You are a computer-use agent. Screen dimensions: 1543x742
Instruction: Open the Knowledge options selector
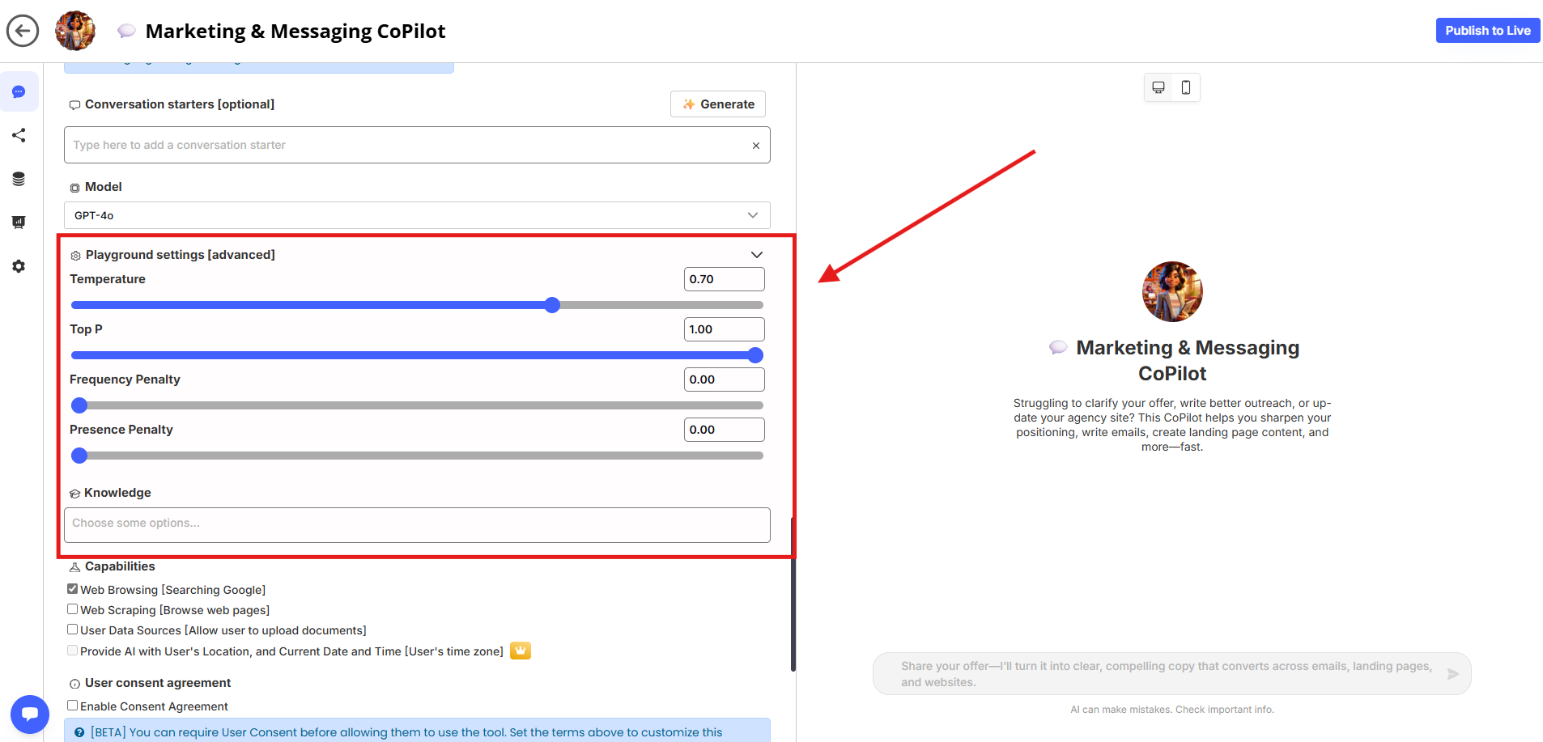click(x=417, y=524)
